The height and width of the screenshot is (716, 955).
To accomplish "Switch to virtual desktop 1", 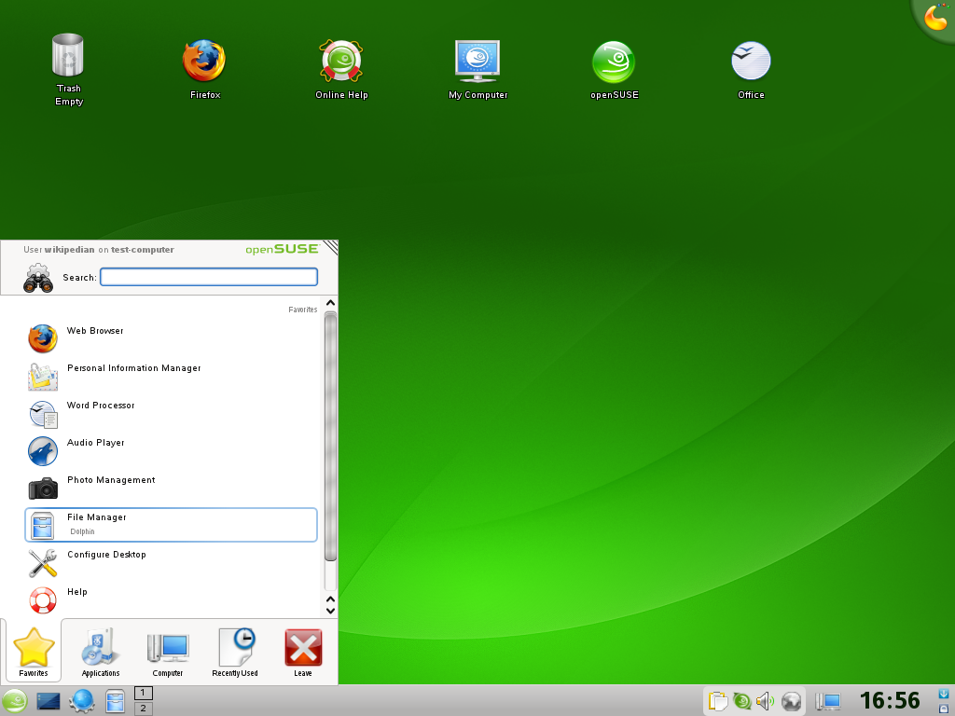I will pyautogui.click(x=144, y=693).
